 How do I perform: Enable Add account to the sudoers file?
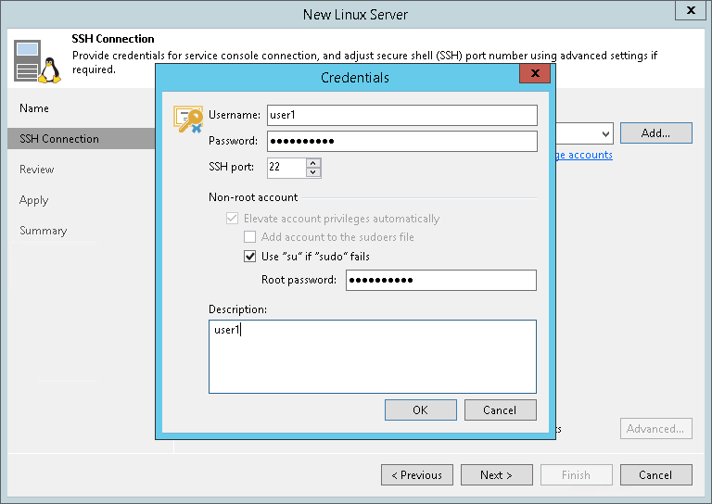pyautogui.click(x=249, y=237)
